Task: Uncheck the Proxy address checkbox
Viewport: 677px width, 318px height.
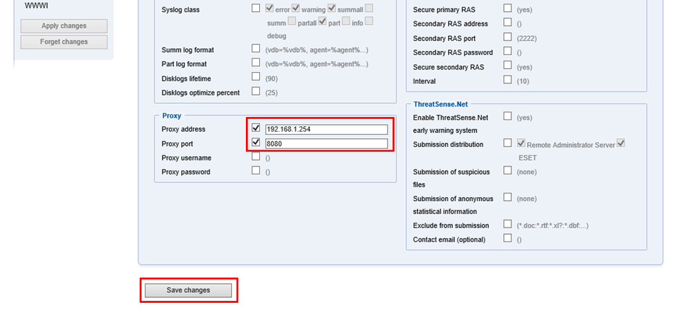Action: point(256,129)
